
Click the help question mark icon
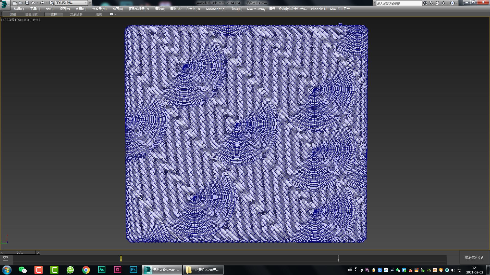452,3
